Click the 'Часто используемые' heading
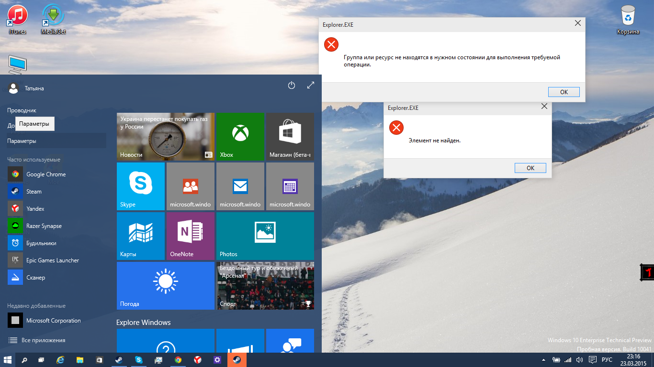This screenshot has height=367, width=654. coord(34,160)
